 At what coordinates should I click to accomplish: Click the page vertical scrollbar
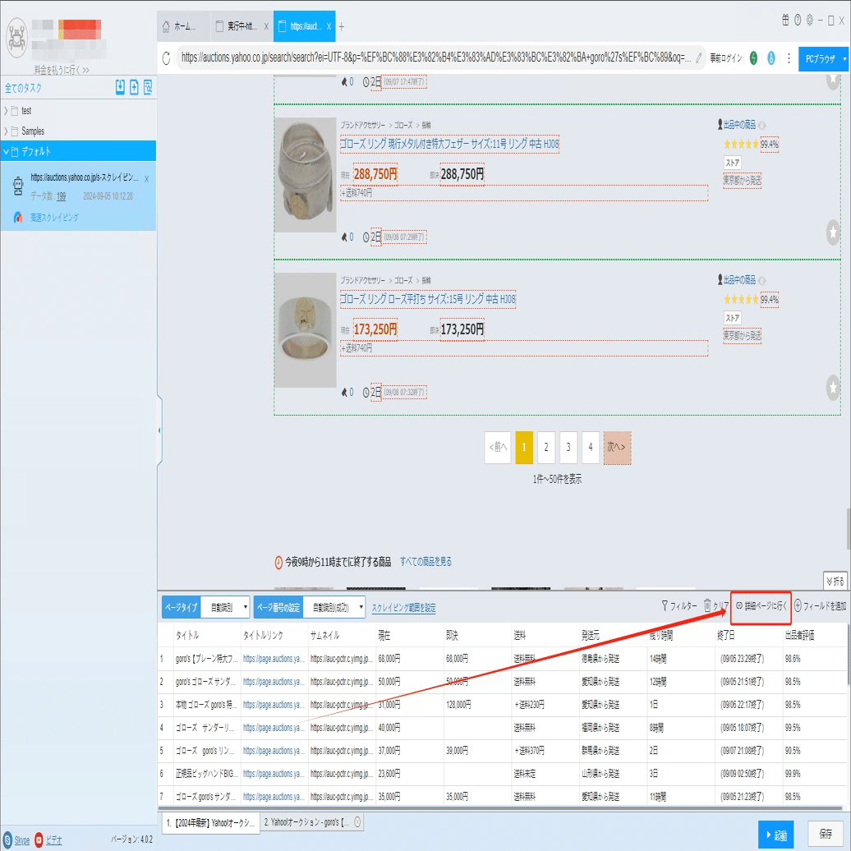848,529
